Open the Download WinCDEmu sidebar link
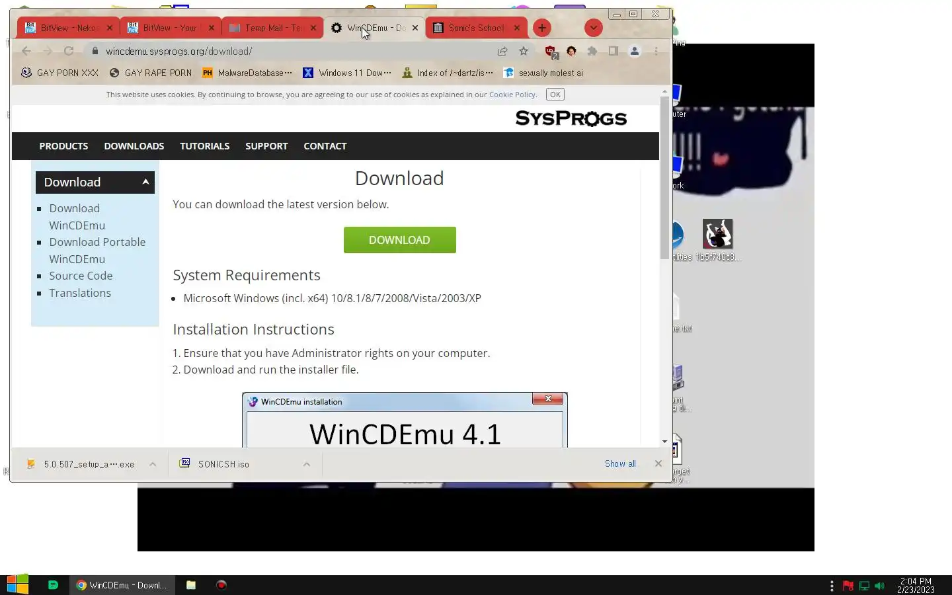 click(77, 217)
